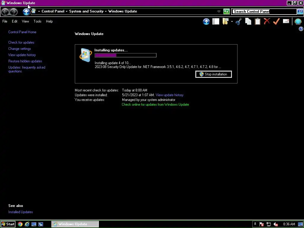Image resolution: width=304 pixels, height=228 pixels.
Task: Click the 'Installing update 4 of 10...' text
Action: pyautogui.click(x=113, y=63)
